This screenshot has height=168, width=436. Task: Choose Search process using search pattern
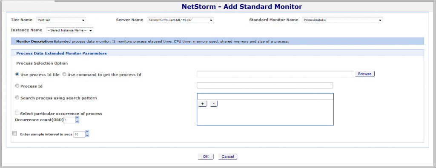(x=17, y=98)
